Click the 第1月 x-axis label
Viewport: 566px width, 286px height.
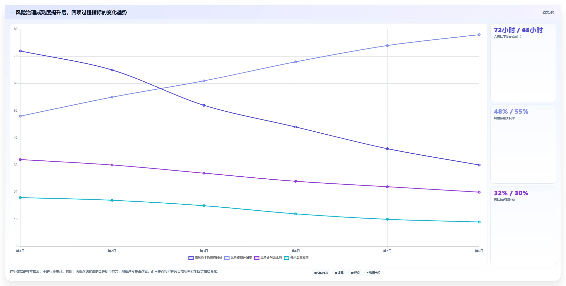(x=20, y=251)
